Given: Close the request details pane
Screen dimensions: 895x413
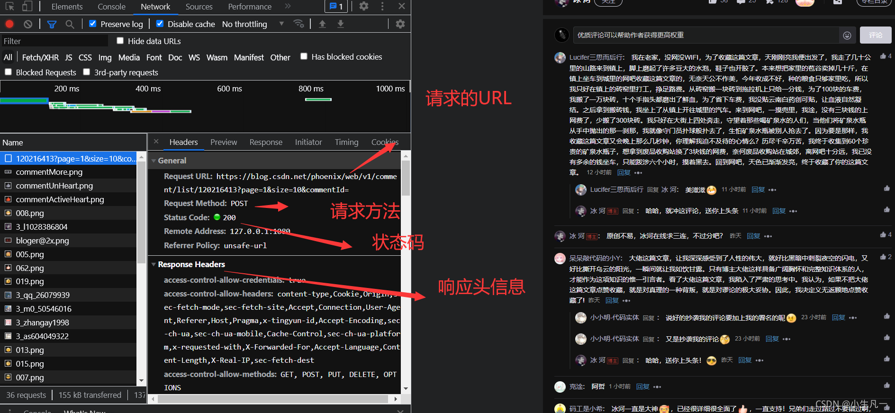Looking at the screenshot, I should click(x=156, y=142).
